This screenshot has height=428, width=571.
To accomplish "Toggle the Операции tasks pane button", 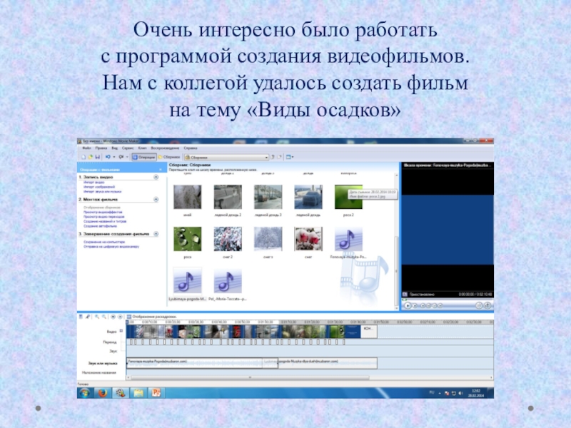I will [143, 157].
